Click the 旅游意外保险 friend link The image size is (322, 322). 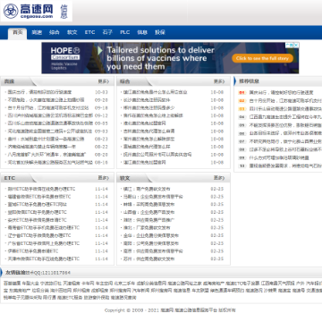97,297
